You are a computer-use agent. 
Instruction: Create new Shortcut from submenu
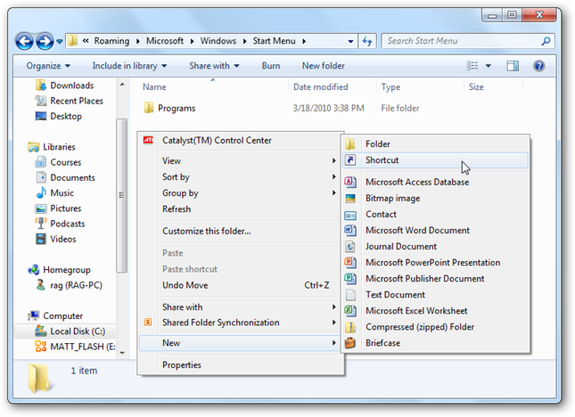pyautogui.click(x=435, y=160)
